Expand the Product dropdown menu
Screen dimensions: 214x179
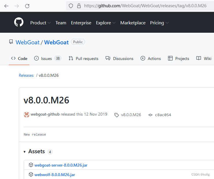[40, 23]
